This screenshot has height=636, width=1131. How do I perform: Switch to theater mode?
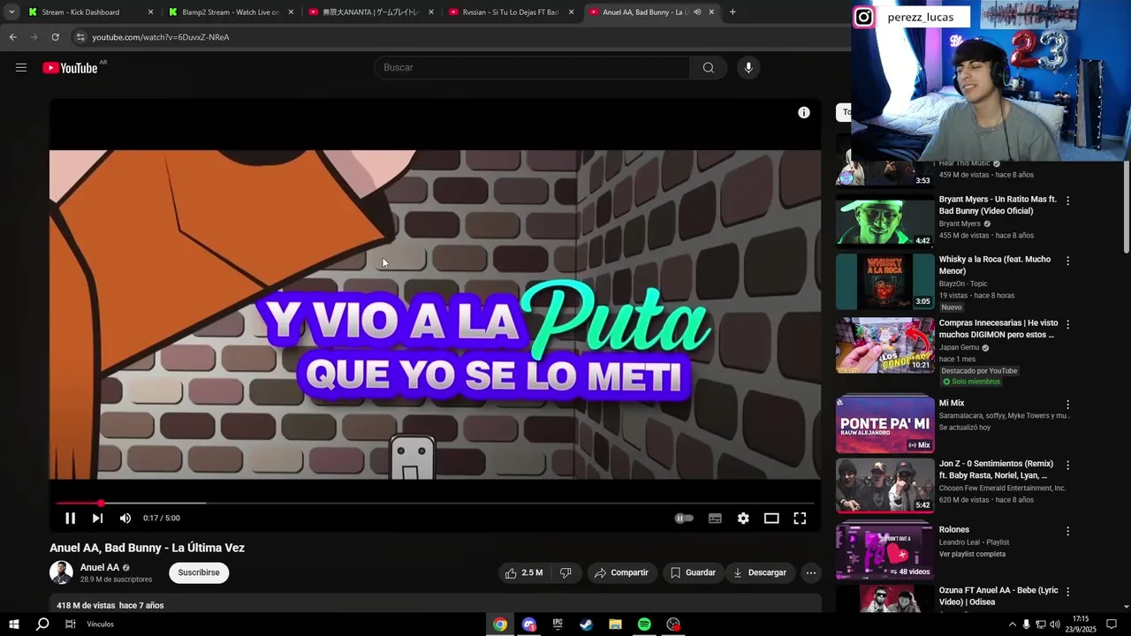click(771, 519)
